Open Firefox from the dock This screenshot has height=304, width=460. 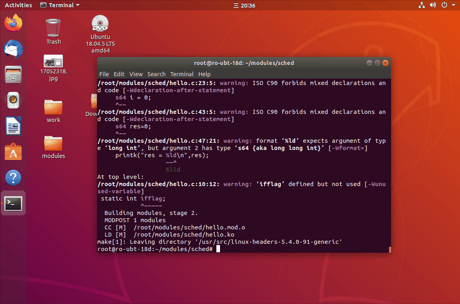tap(13, 22)
